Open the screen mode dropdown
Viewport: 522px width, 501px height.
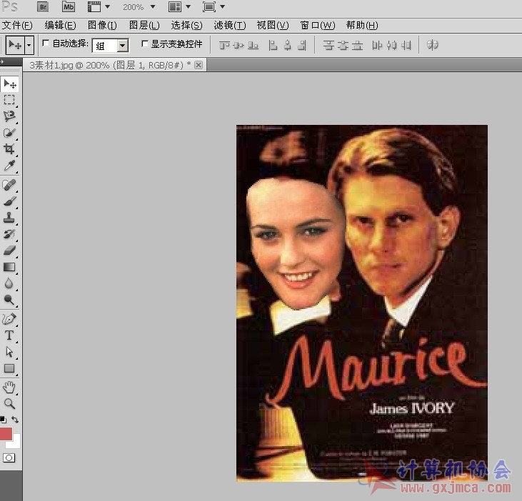222,6
